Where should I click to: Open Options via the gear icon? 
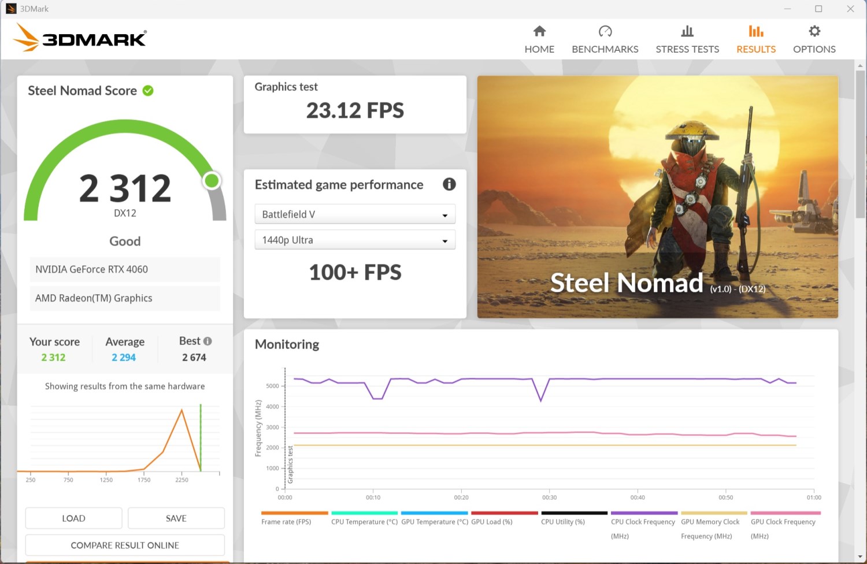tap(814, 31)
